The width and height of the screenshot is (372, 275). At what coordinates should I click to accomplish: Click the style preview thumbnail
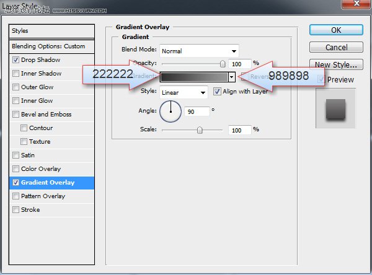[335, 108]
